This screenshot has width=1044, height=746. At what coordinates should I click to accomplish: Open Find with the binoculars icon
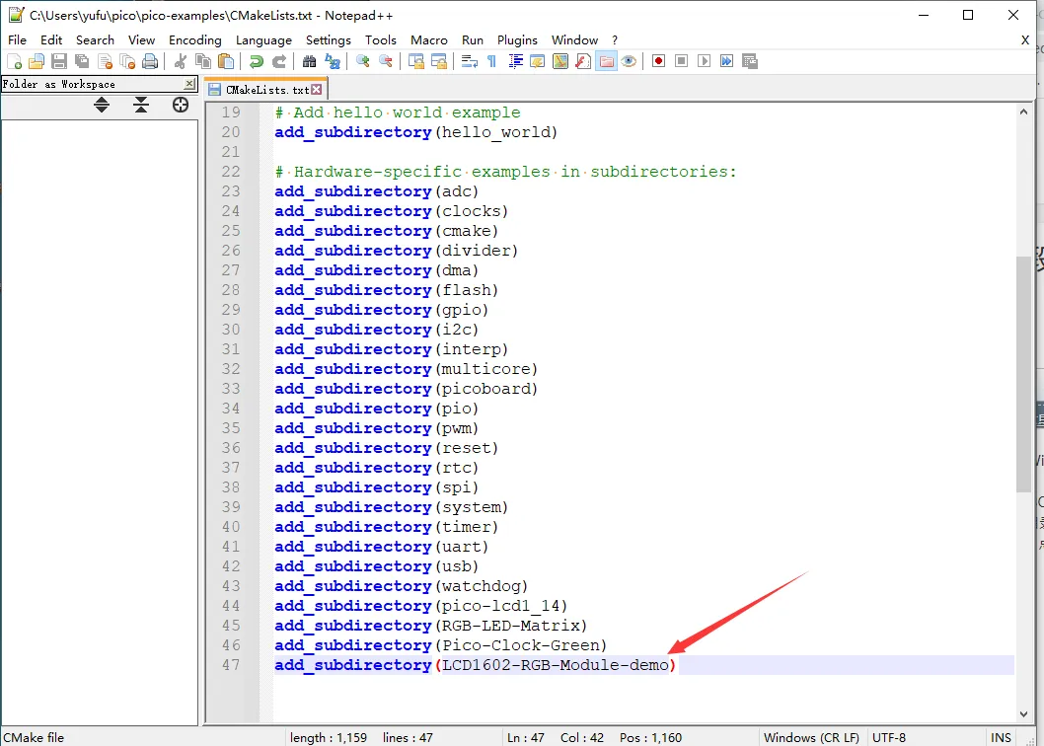tap(309, 61)
